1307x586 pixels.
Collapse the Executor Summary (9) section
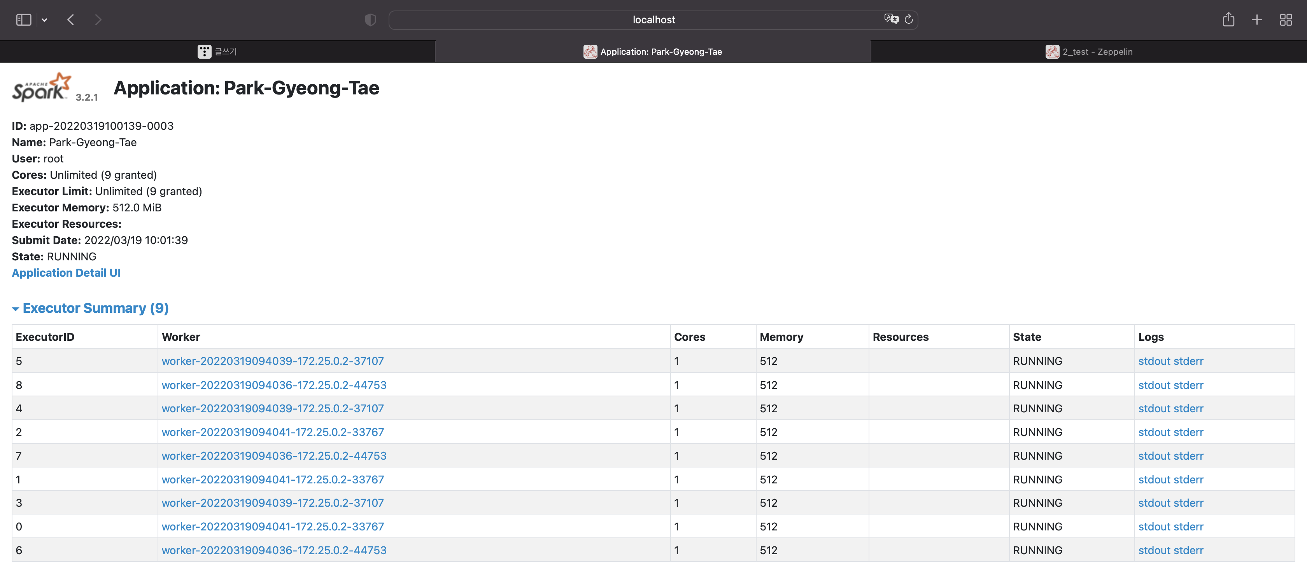click(x=90, y=308)
